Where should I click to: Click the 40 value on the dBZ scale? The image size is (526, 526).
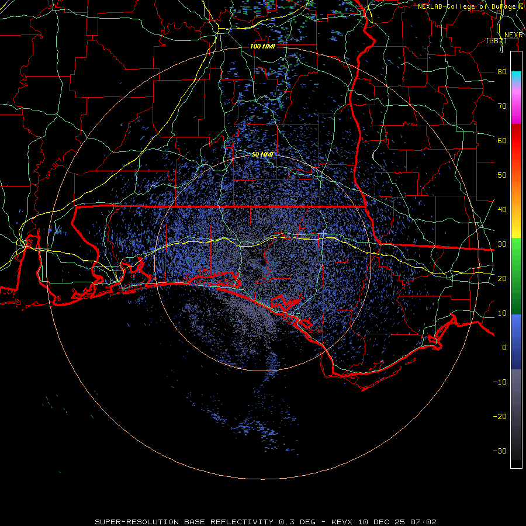[502, 210]
